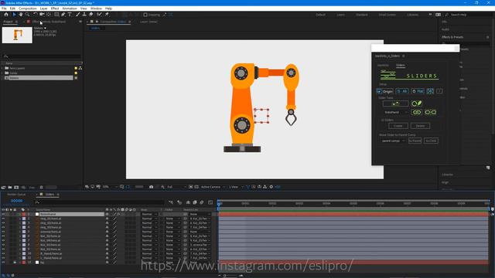The height and width of the screenshot is (278, 495).
Task: Open the Window menu
Action: [96, 8]
